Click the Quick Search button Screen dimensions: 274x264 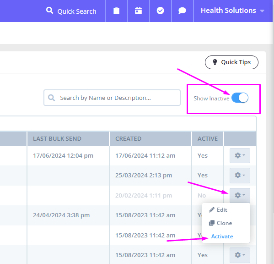coord(70,11)
